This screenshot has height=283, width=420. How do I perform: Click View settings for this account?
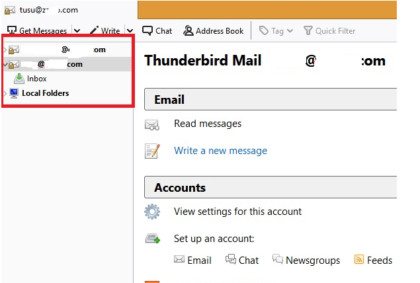click(237, 212)
